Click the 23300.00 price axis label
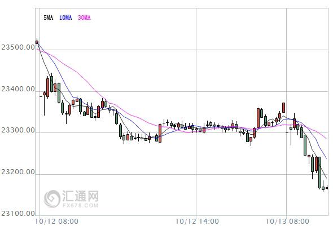Image resolution: width=333 pixels, height=230 pixels. [x=18, y=130]
